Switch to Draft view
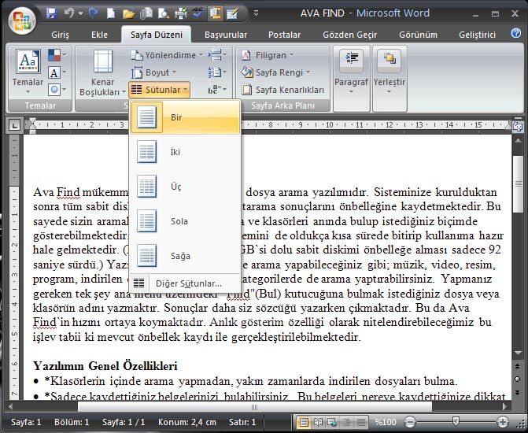 pos(361,422)
